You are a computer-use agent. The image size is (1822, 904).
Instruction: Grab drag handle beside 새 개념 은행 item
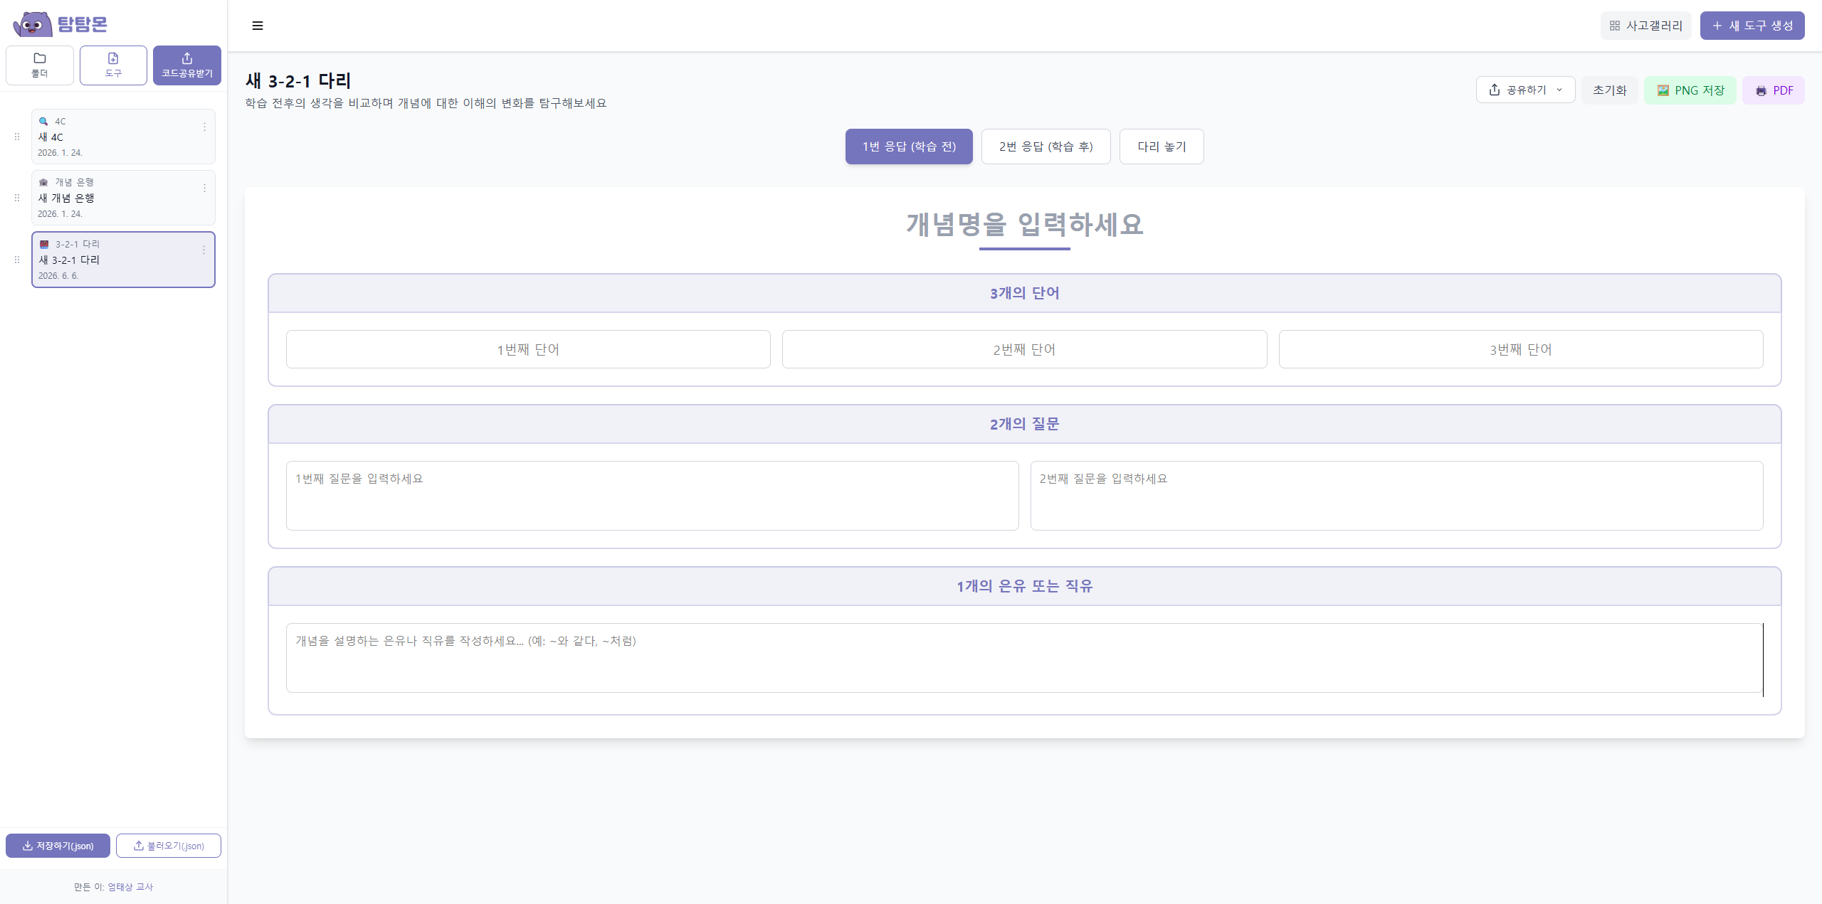click(17, 198)
